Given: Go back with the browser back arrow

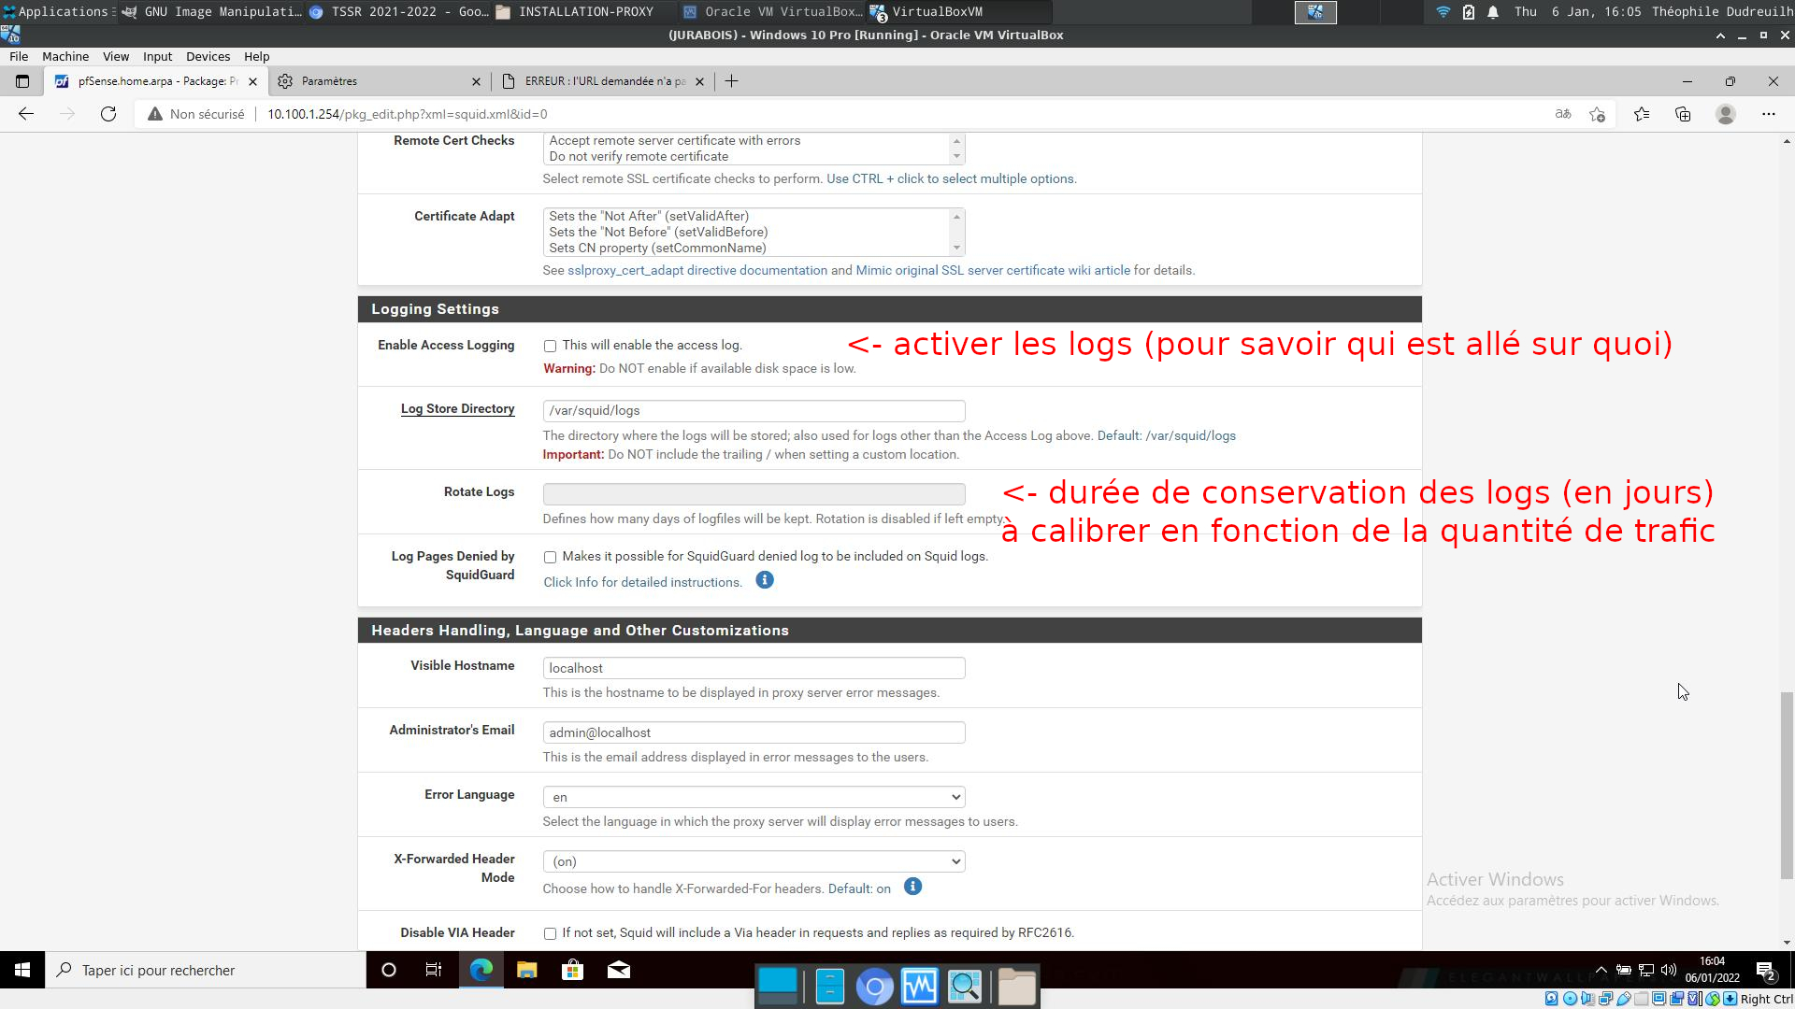Looking at the screenshot, I should (26, 114).
